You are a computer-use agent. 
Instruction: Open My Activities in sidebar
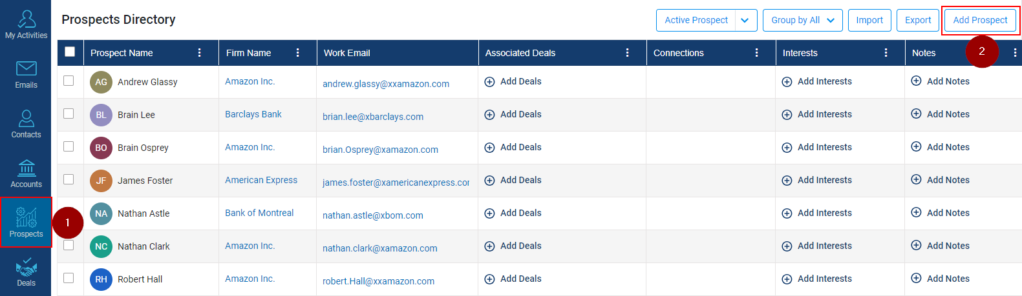(26, 25)
